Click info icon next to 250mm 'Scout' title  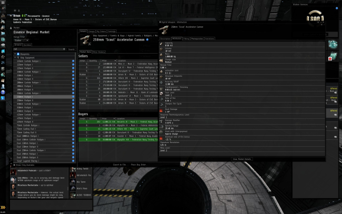[147, 39]
